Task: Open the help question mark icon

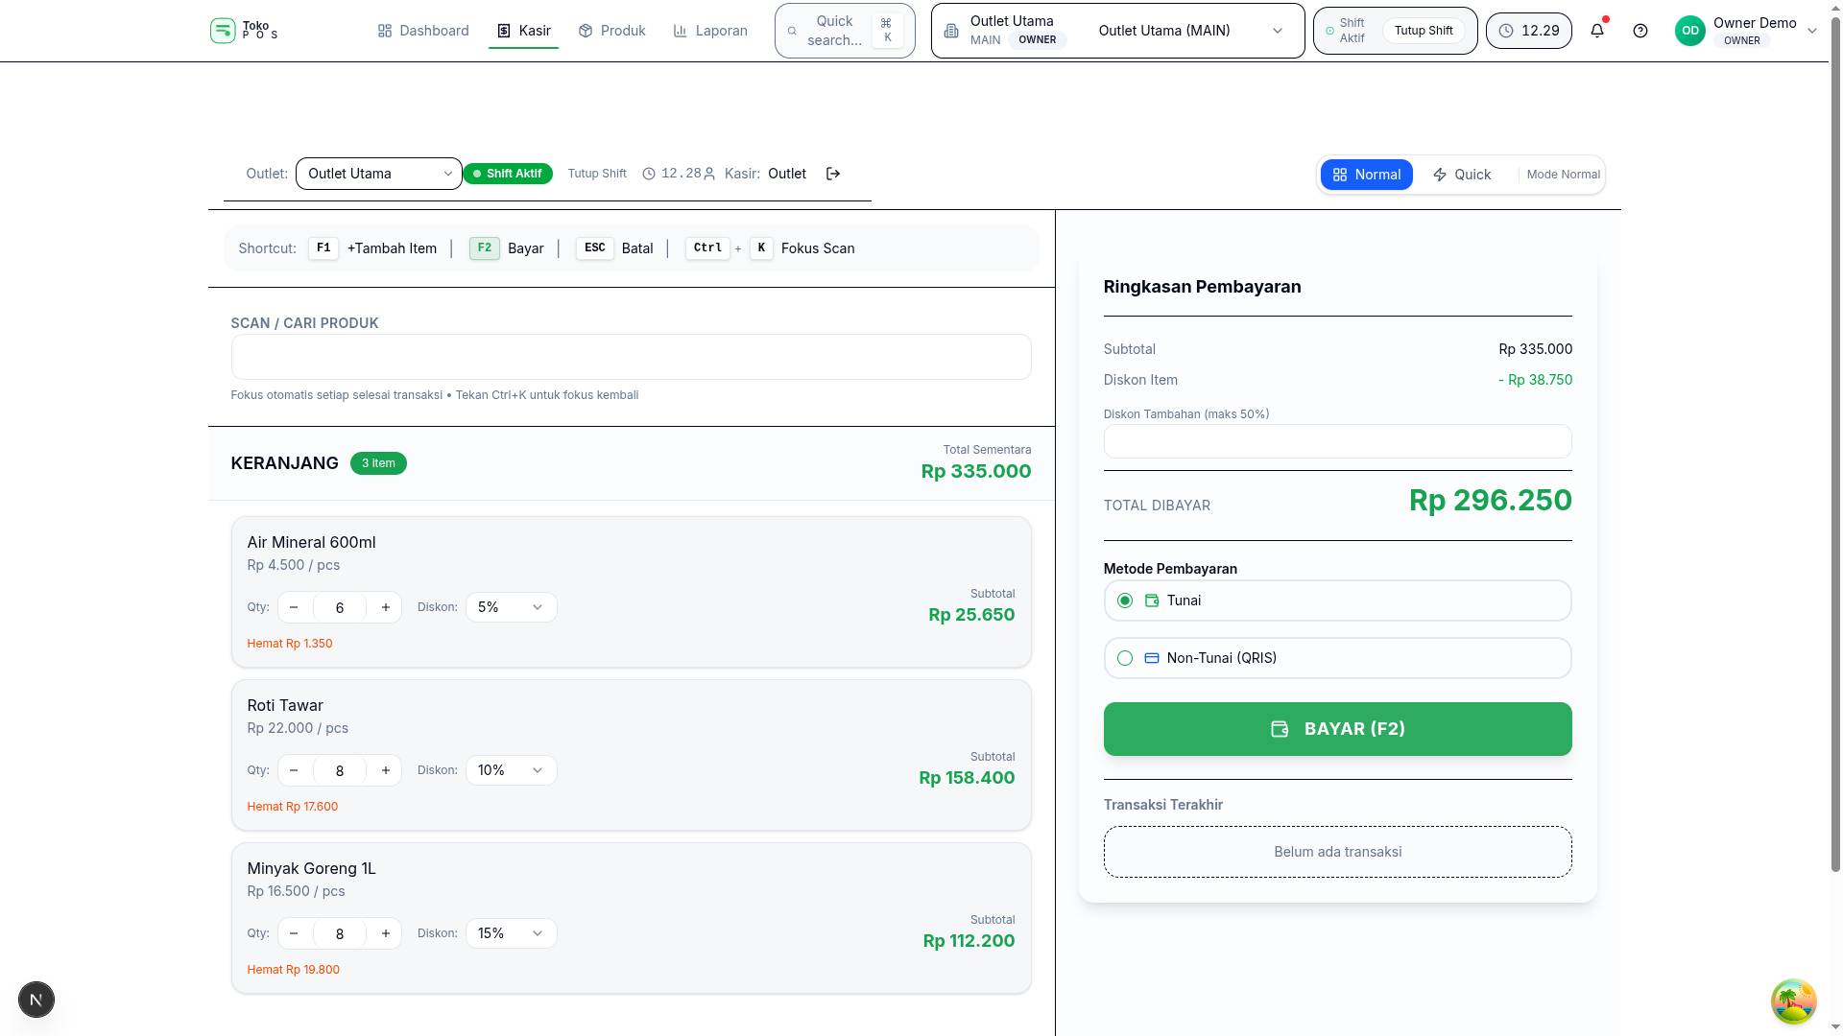Action: click(1640, 31)
